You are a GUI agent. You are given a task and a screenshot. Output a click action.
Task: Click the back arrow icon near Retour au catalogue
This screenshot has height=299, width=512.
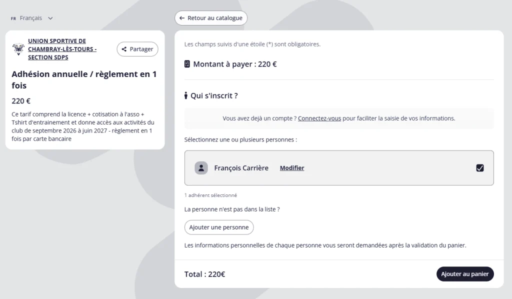click(182, 18)
